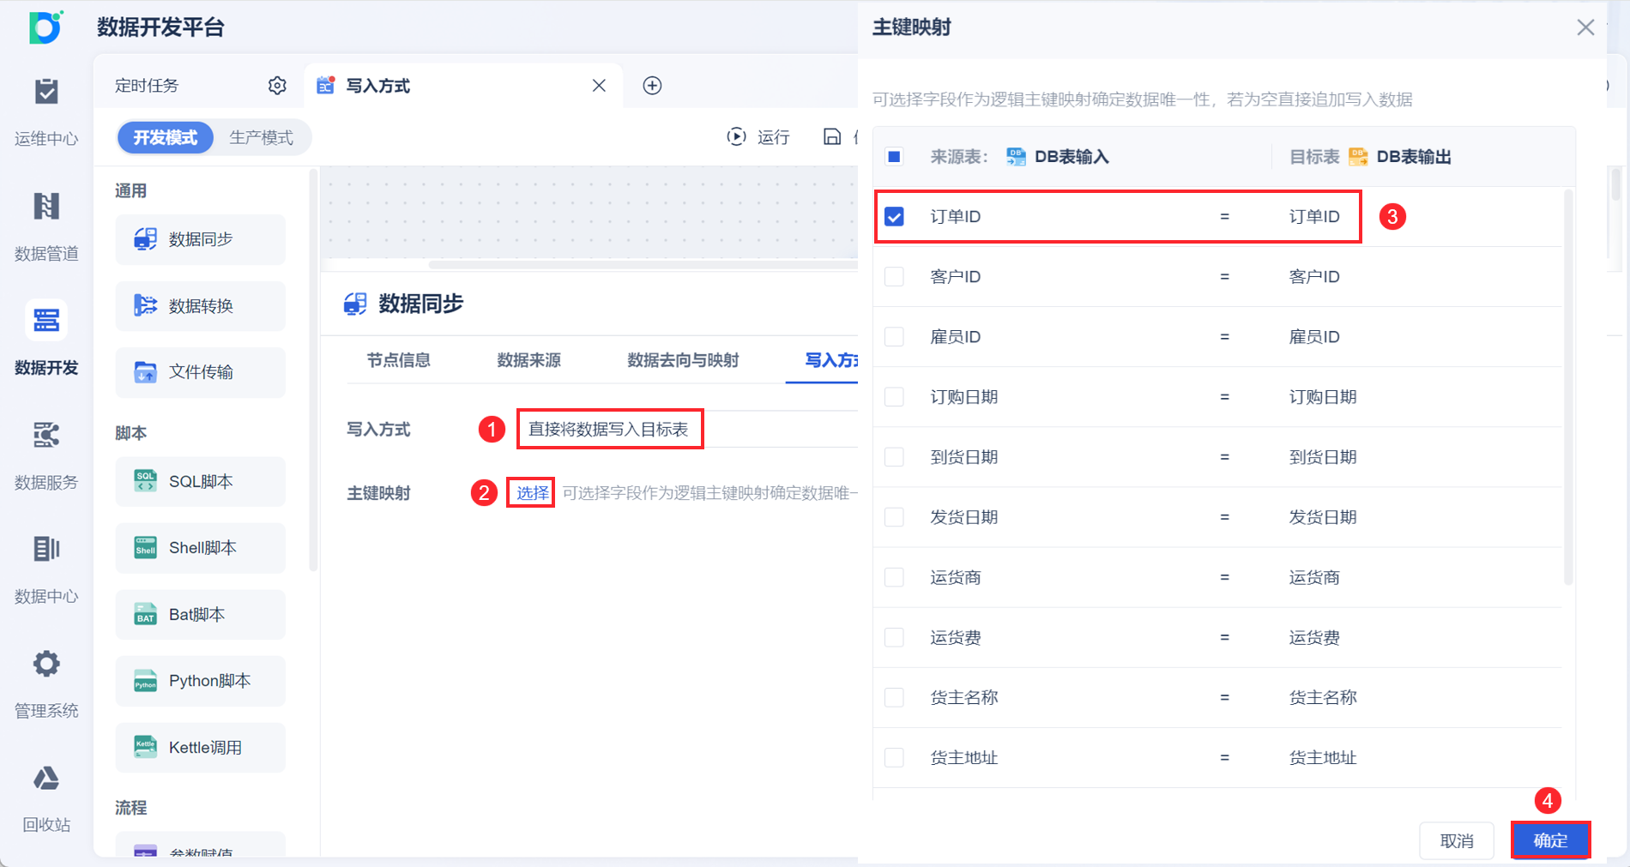Check the 货主地址 checkbox

coord(894,757)
